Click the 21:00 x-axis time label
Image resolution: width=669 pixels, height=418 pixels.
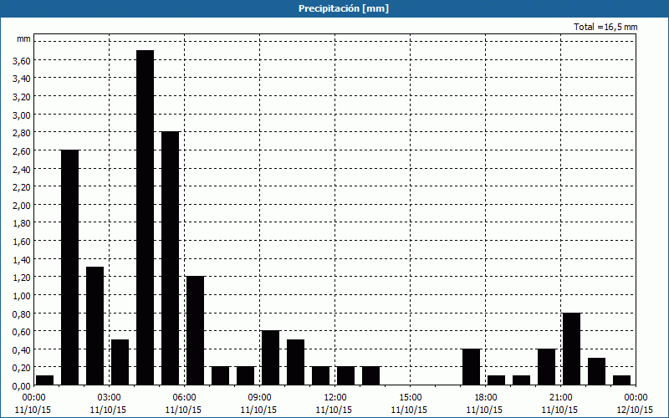click(560, 398)
